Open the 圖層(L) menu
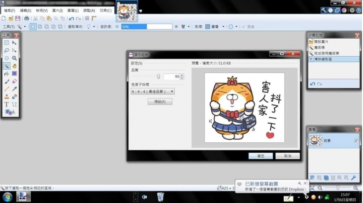This screenshot has height=203, width=363. 73,11
